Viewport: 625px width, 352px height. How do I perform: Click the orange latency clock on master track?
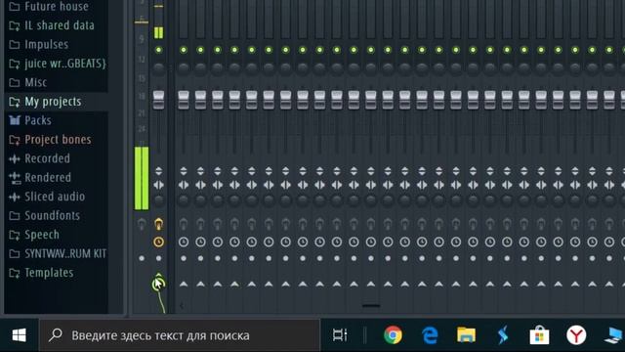point(158,242)
